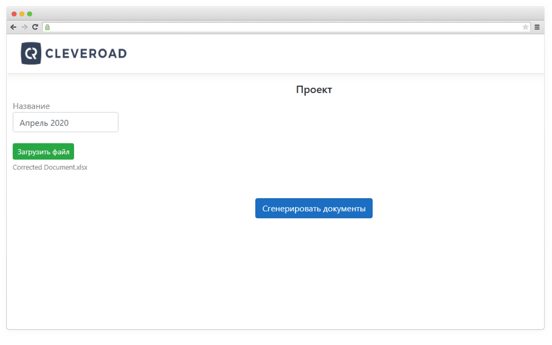Click the Название input field
The image size is (552, 345).
click(65, 122)
